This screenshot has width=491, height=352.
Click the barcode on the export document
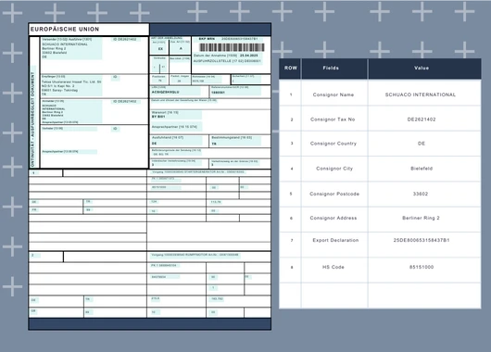232,47
